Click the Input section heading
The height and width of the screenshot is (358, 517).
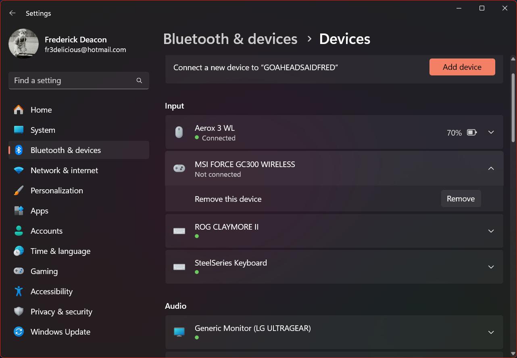click(174, 106)
